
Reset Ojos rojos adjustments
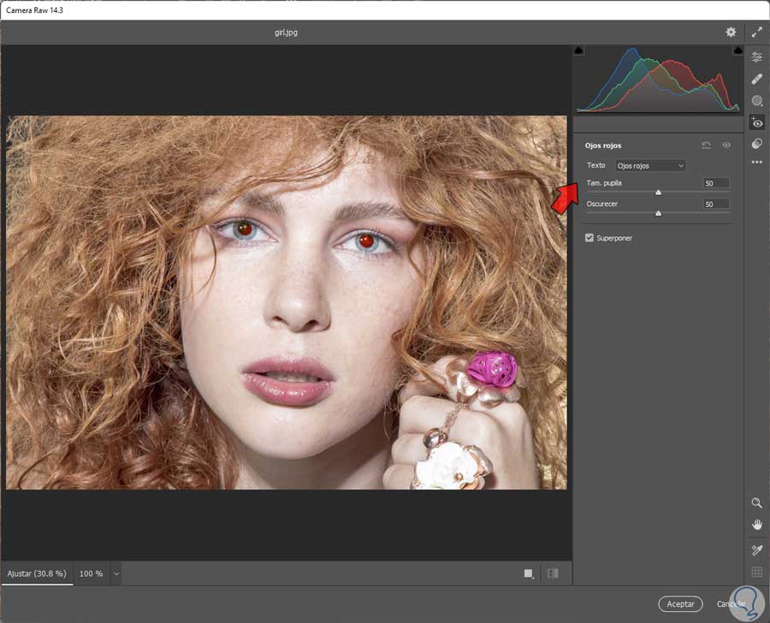[706, 145]
